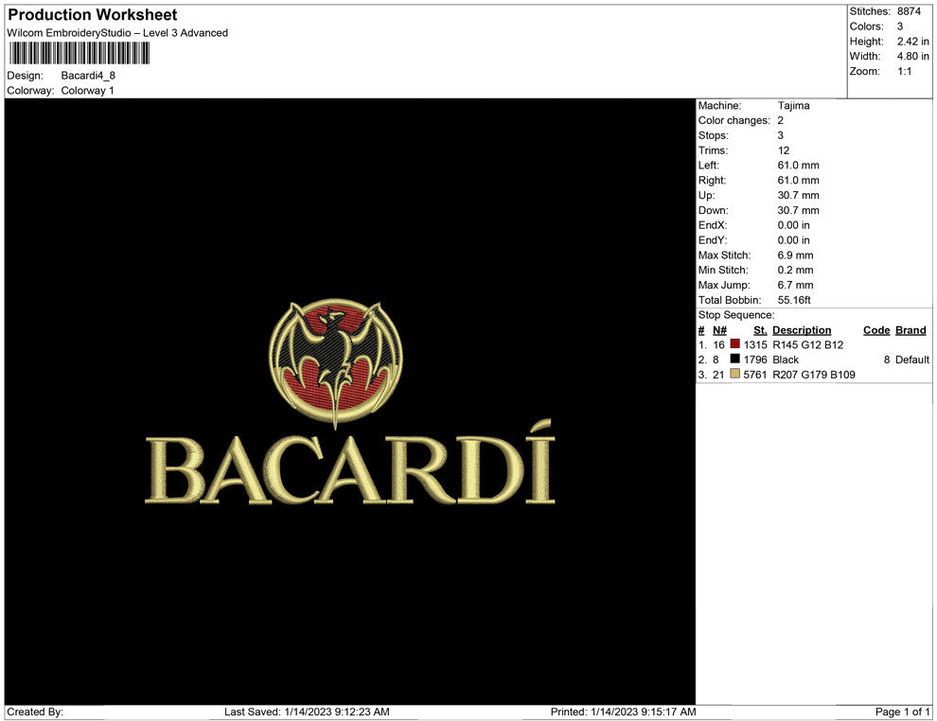The width and height of the screenshot is (937, 721).
Task: Click the Trims value '12'
Action: tap(784, 150)
